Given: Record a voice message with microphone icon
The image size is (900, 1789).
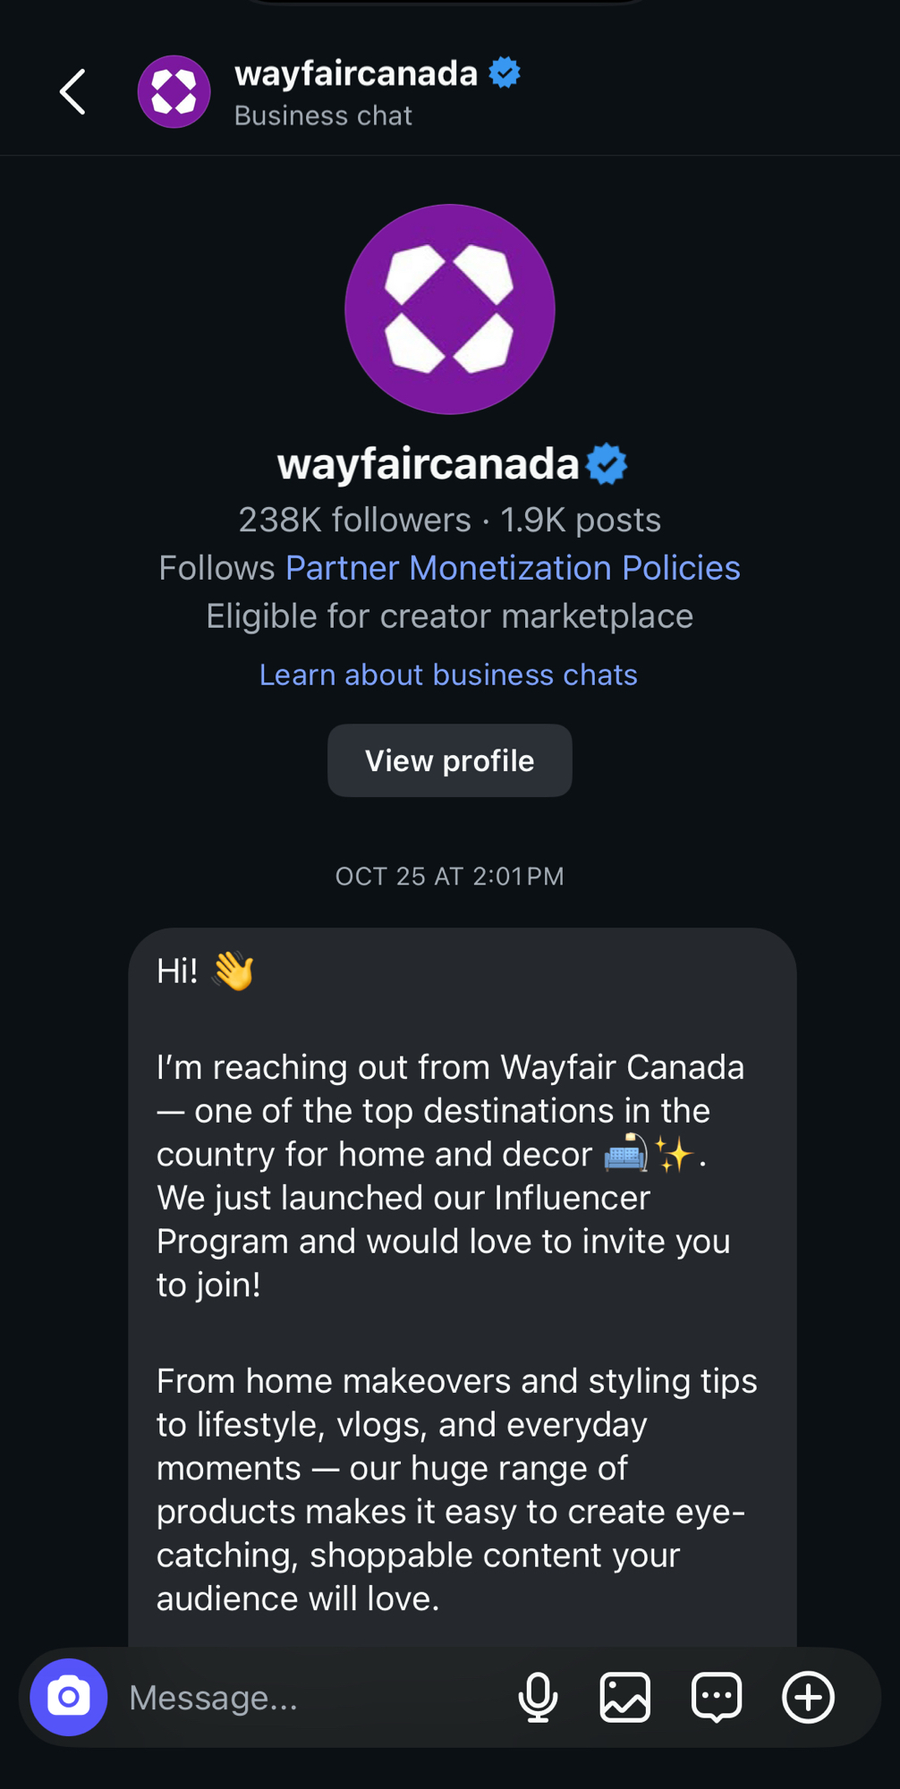Looking at the screenshot, I should pos(538,1697).
